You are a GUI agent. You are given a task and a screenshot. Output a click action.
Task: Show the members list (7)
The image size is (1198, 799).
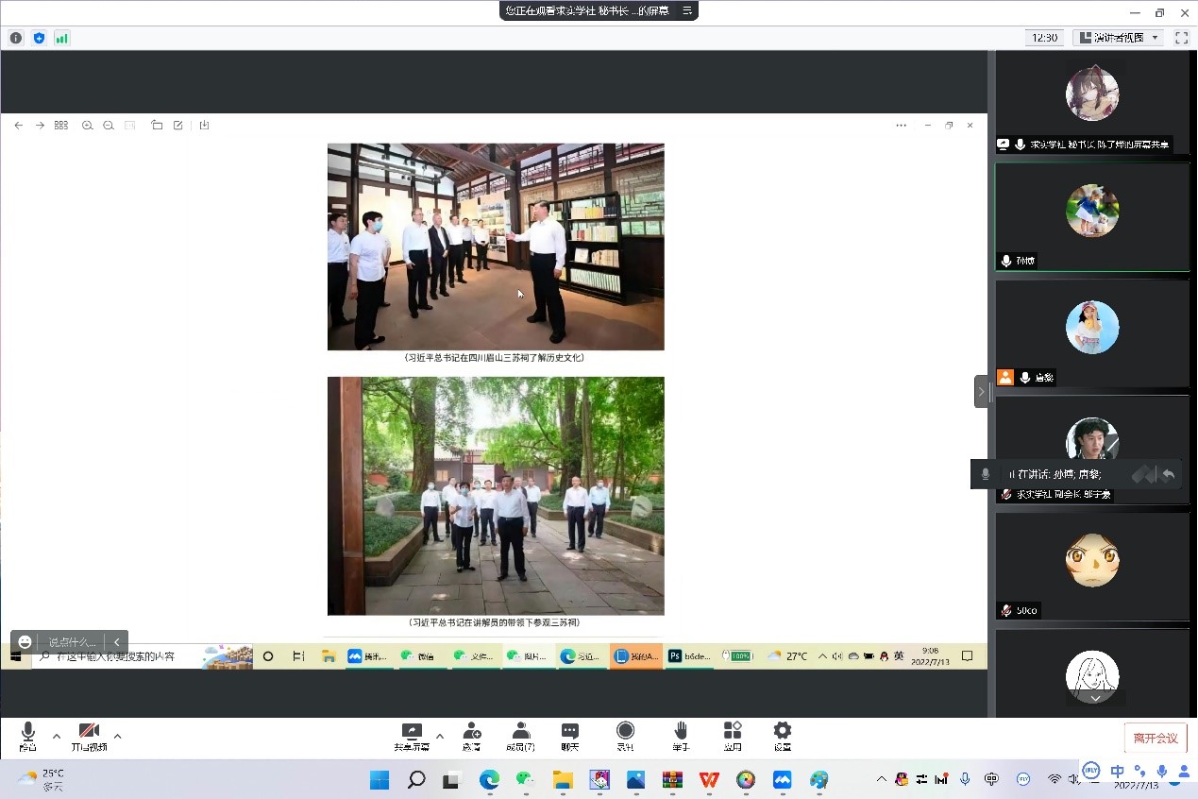point(520,736)
